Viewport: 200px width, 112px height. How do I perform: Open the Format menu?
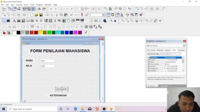19,5
